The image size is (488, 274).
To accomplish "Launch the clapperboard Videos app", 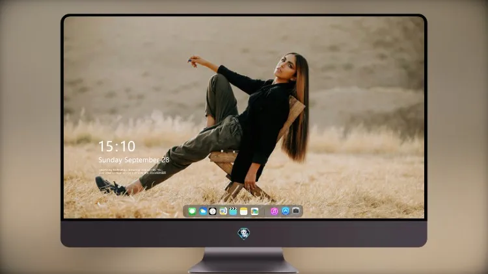I will click(x=233, y=211).
